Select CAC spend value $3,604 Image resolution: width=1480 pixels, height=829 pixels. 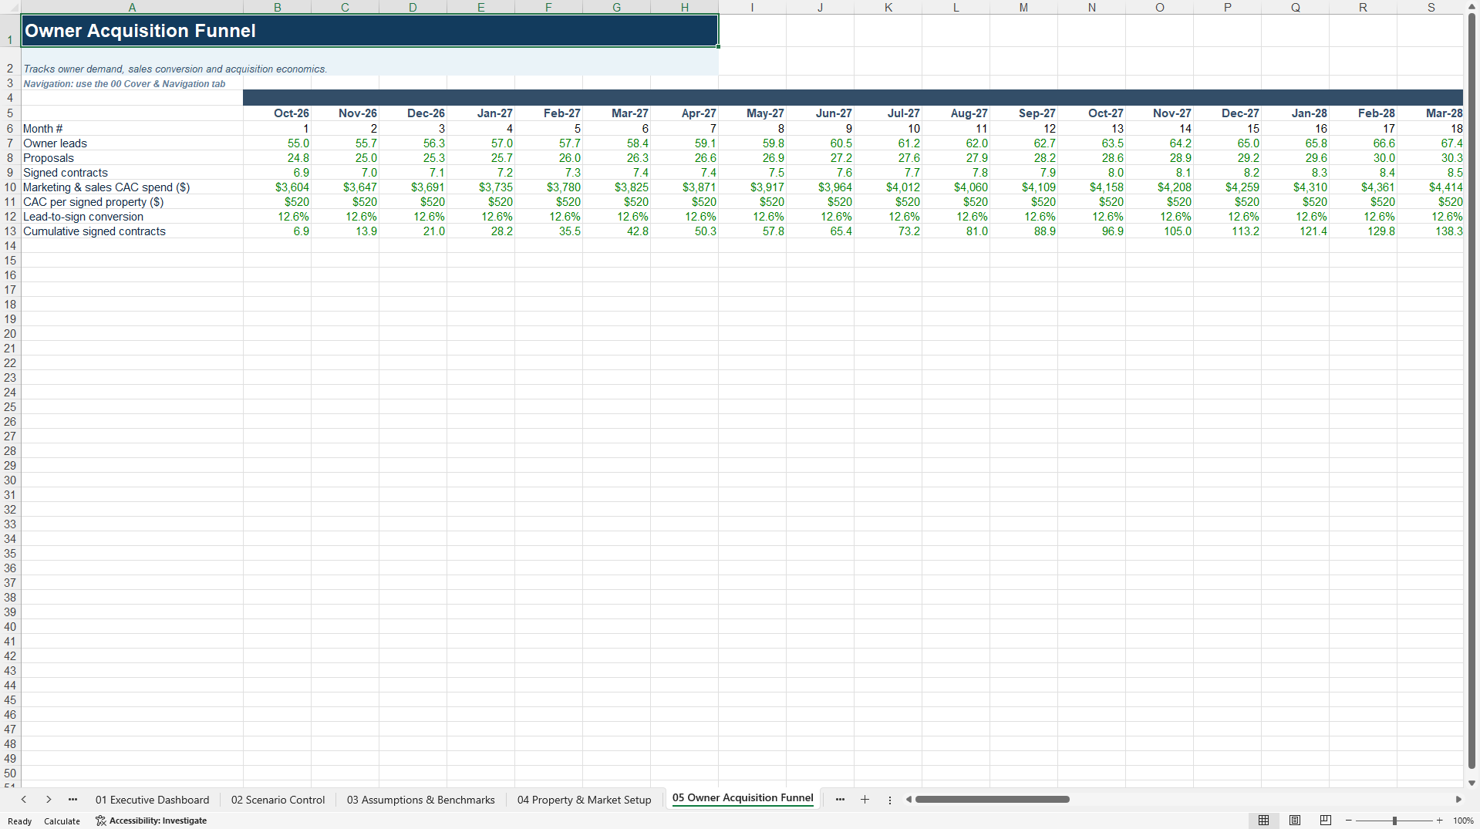(x=278, y=187)
